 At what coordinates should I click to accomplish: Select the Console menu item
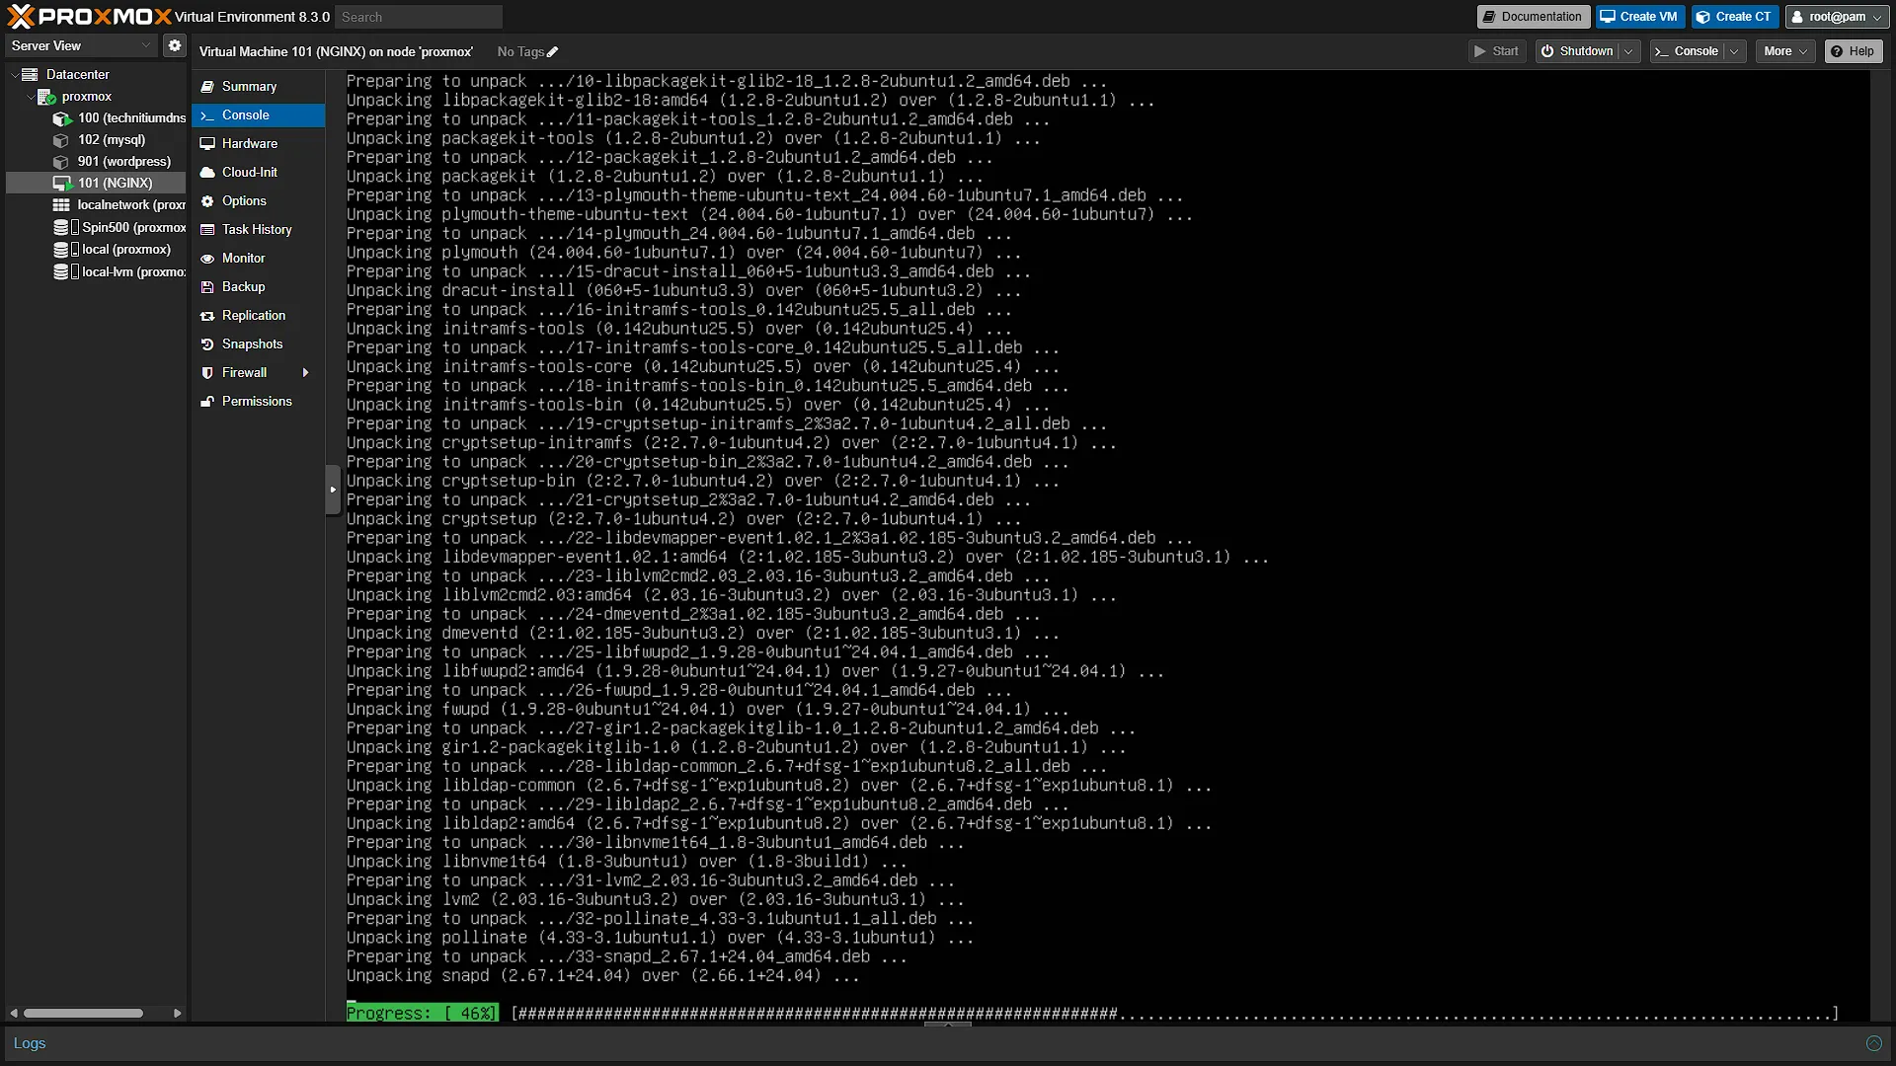tap(258, 115)
